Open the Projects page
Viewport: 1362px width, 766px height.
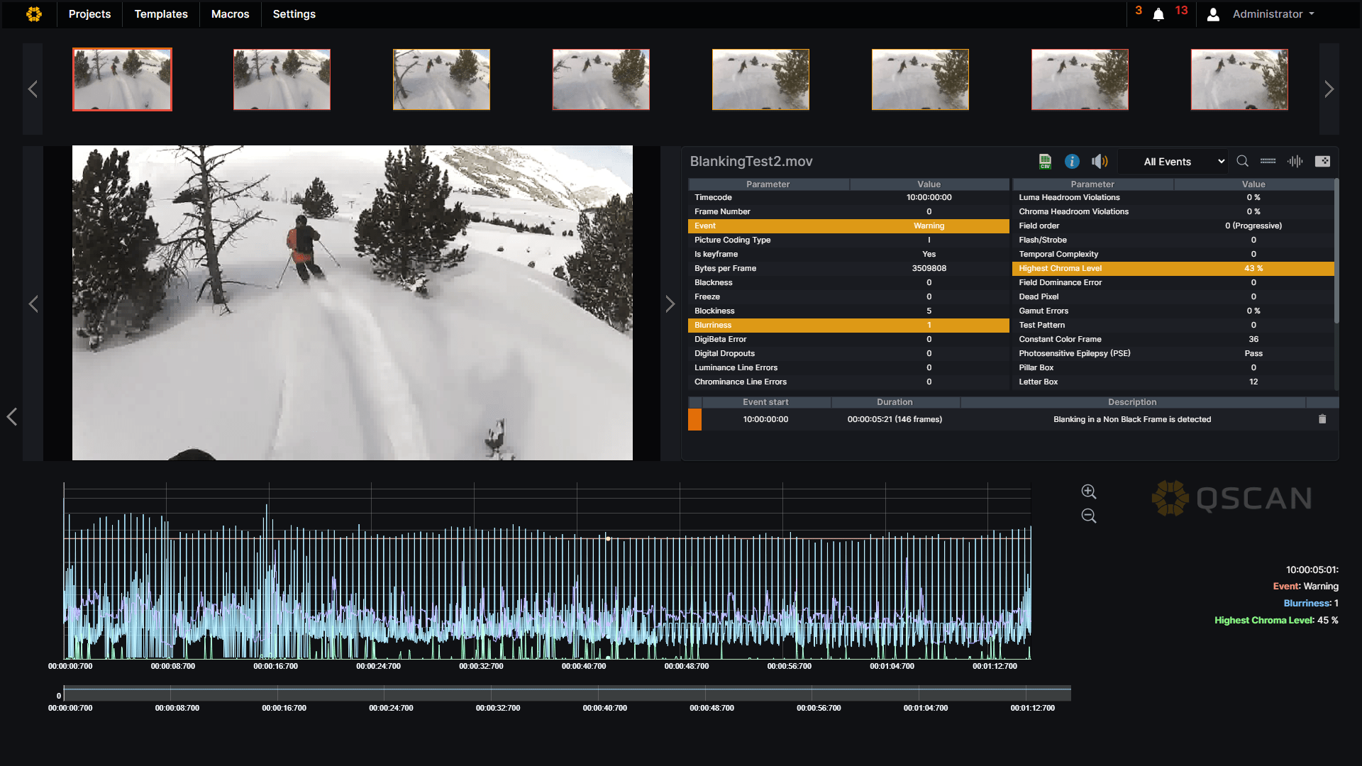(89, 14)
